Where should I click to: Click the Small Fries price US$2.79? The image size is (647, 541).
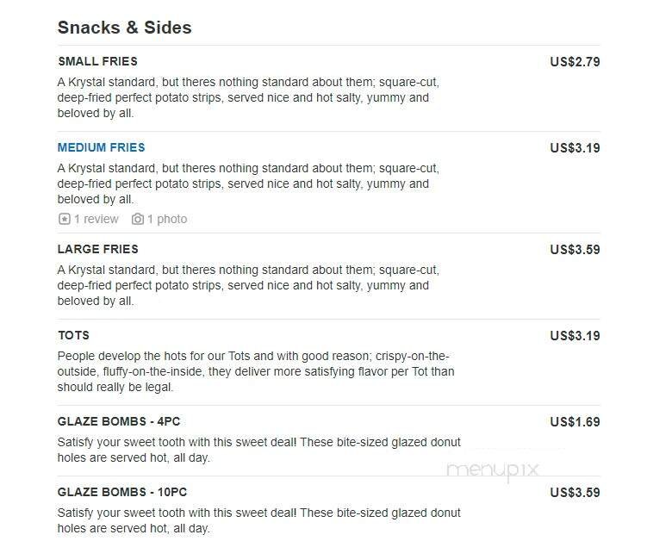[x=575, y=61]
